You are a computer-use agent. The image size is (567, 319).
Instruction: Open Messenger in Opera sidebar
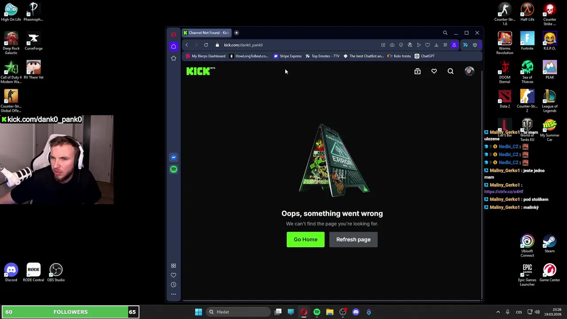coord(174,157)
